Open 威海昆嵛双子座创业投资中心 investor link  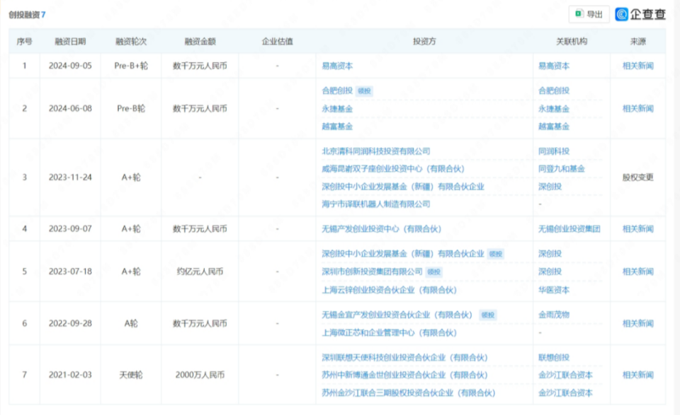[x=393, y=169]
